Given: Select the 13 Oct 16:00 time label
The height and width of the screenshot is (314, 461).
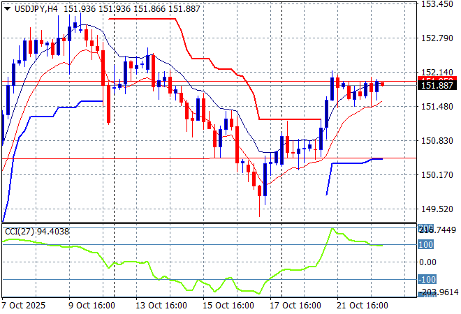Looking at the screenshot, I should [161, 306].
